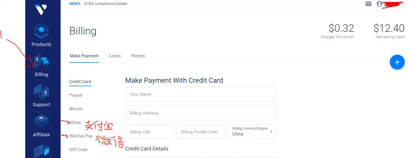Screen dimensions: 409x158
Task: Select the Make Payment tab
Action: [x=84, y=56]
